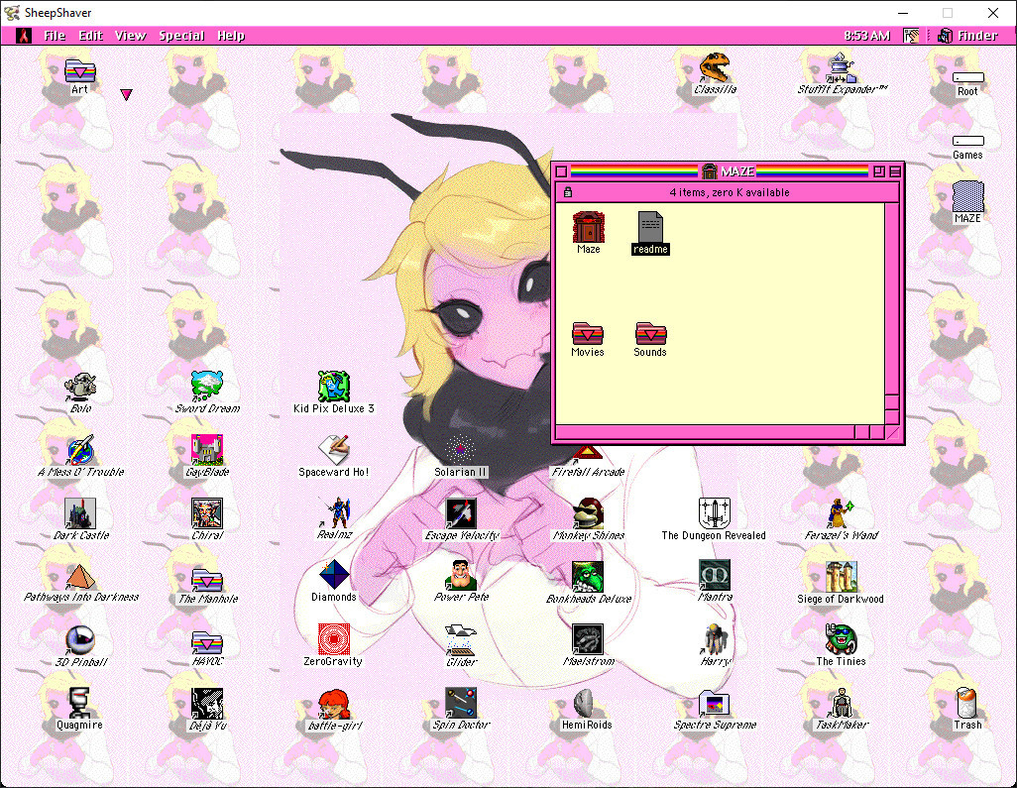Screen dimensions: 1017x788
Task: Select the Escape Velocity icon
Action: click(461, 513)
